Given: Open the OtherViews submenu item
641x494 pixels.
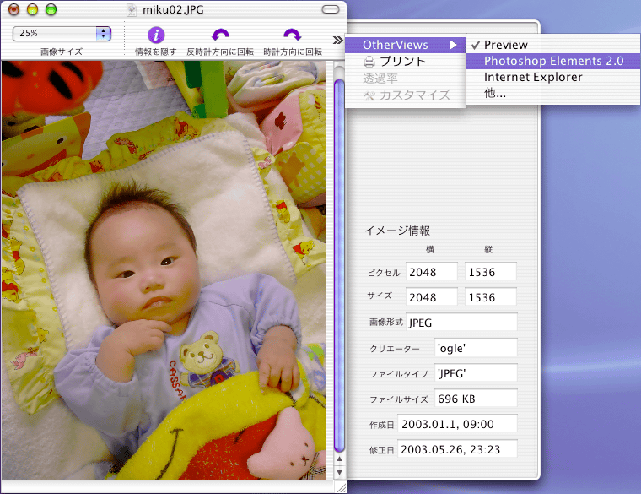Looking at the screenshot, I should (406, 45).
